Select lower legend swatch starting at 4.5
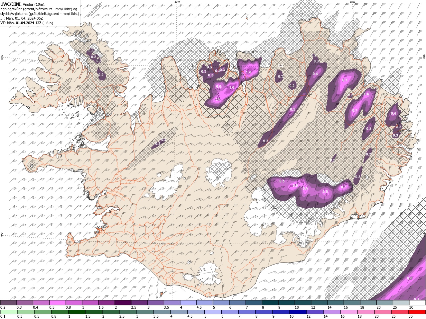Viewport: 426px width, 319px height. tap(196, 312)
